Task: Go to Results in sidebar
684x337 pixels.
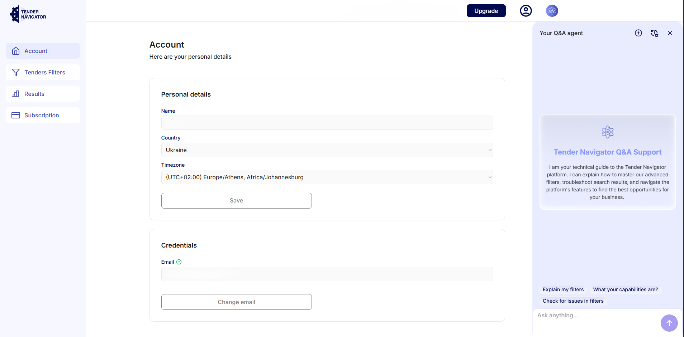Action: [x=34, y=94]
